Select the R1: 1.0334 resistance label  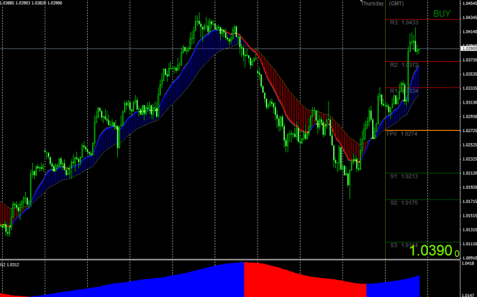[x=404, y=91]
